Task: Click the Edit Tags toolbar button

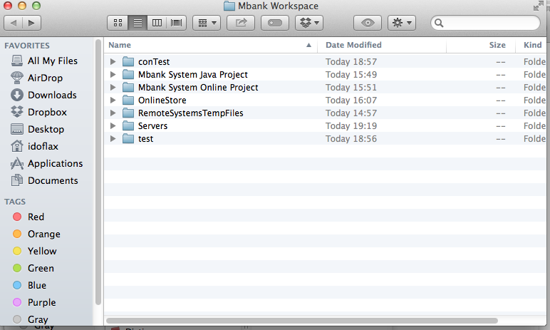Action: (x=275, y=23)
